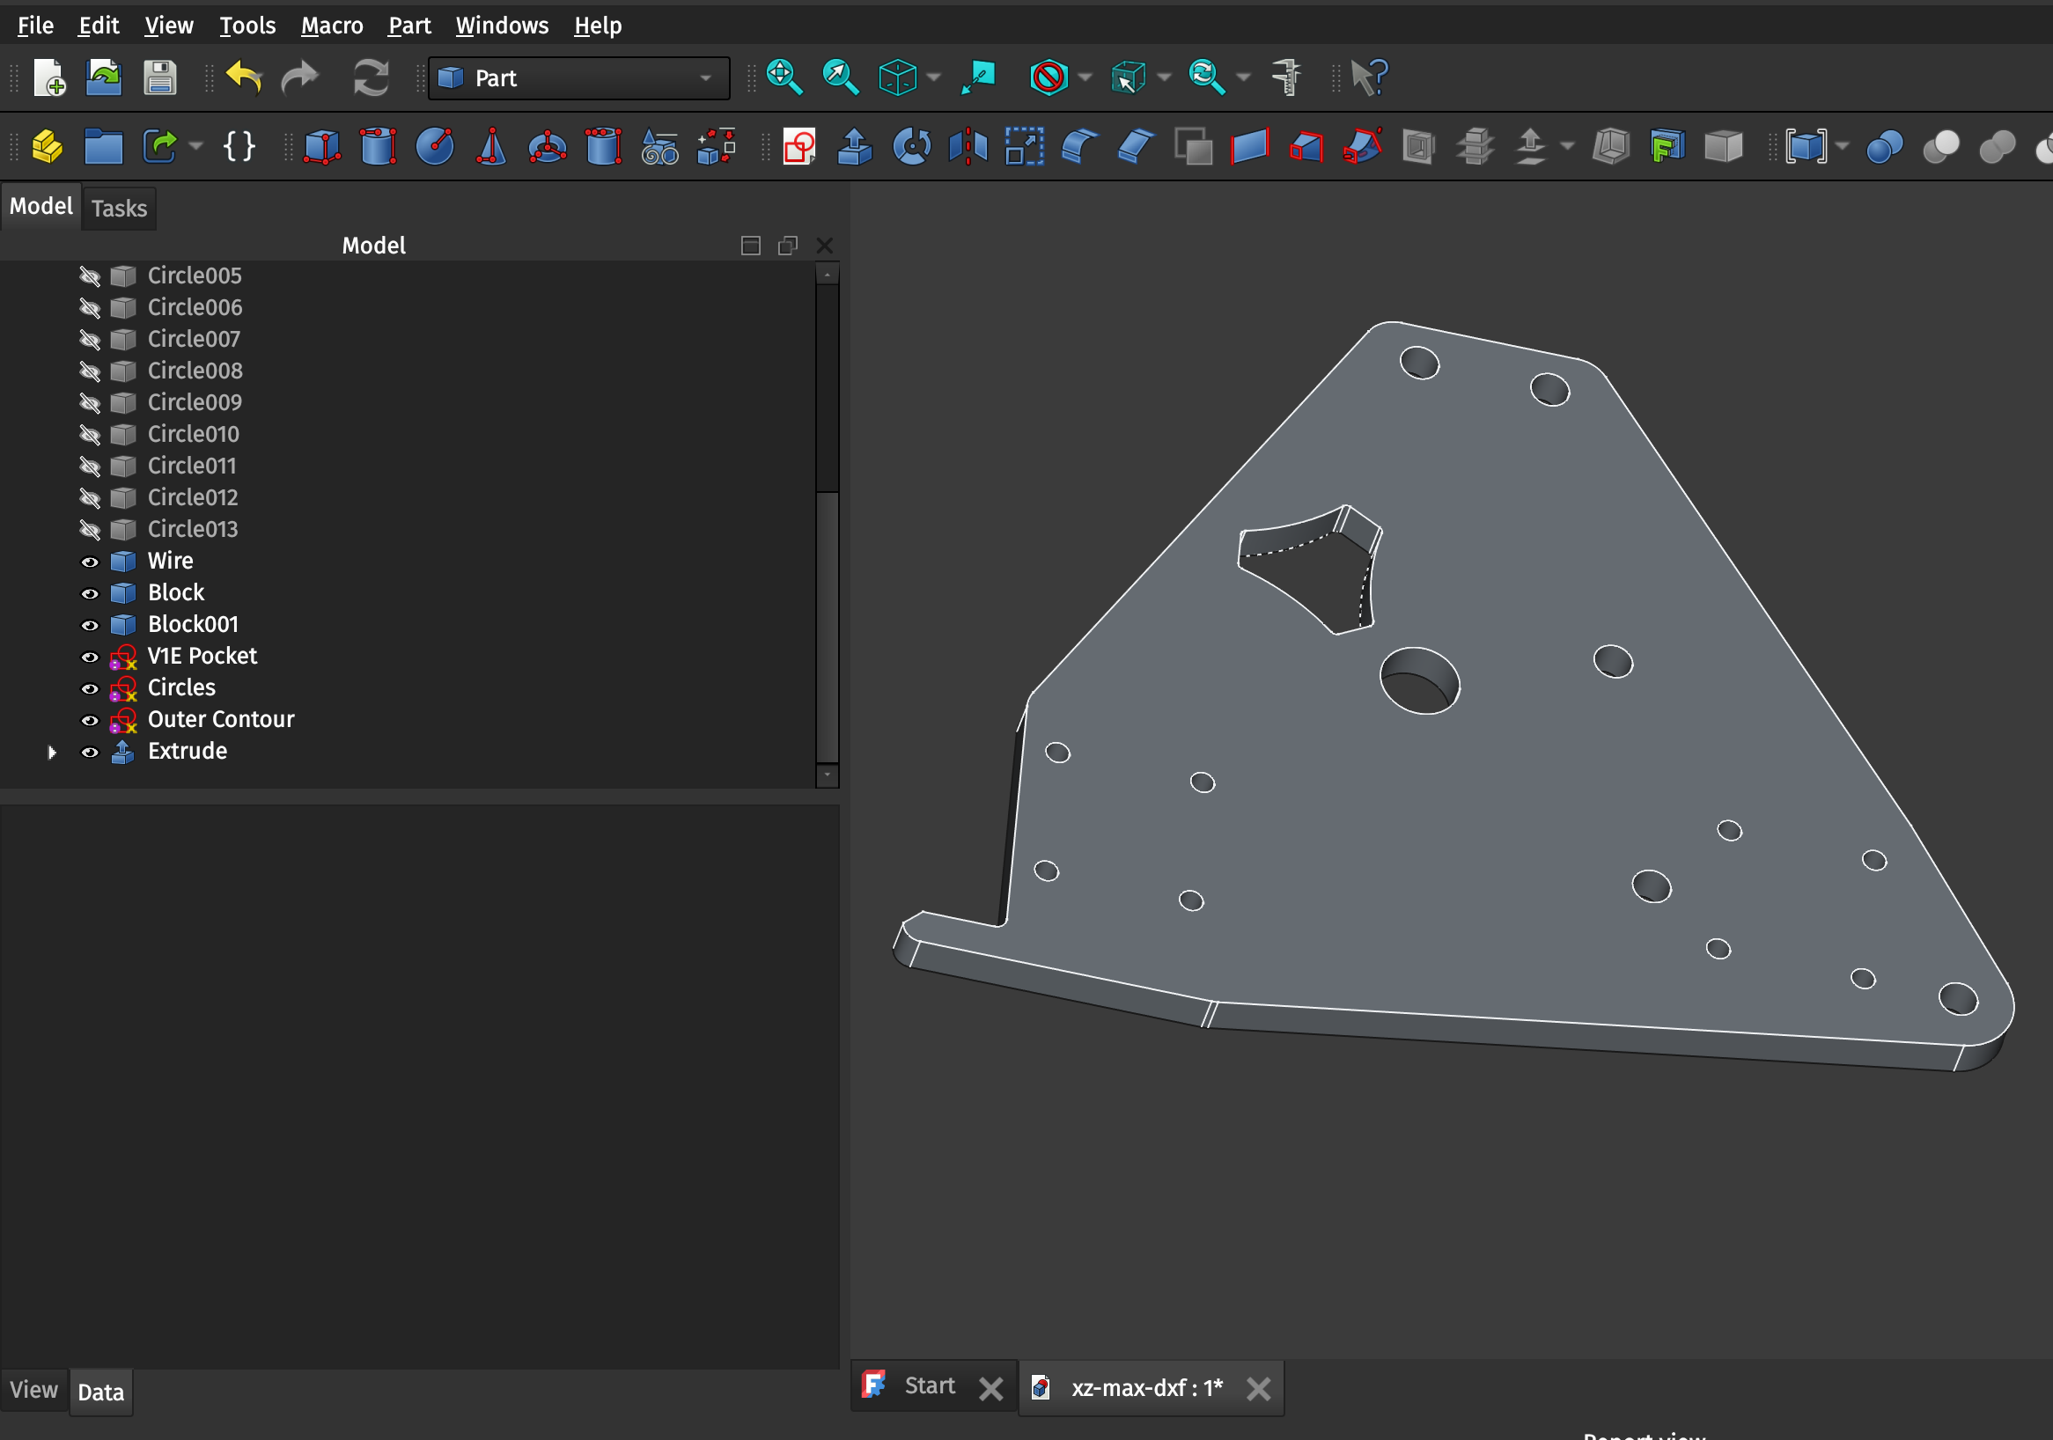Set isometric standard view cube
Screen dimensions: 2053x1440
897,77
